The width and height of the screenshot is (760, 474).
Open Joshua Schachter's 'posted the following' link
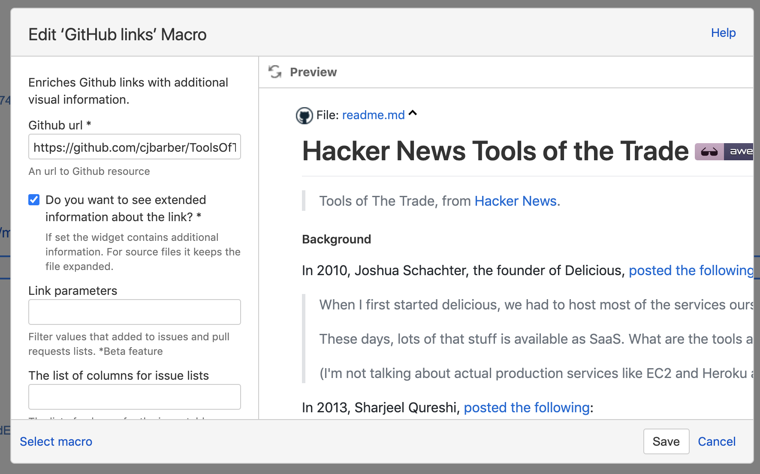691,270
